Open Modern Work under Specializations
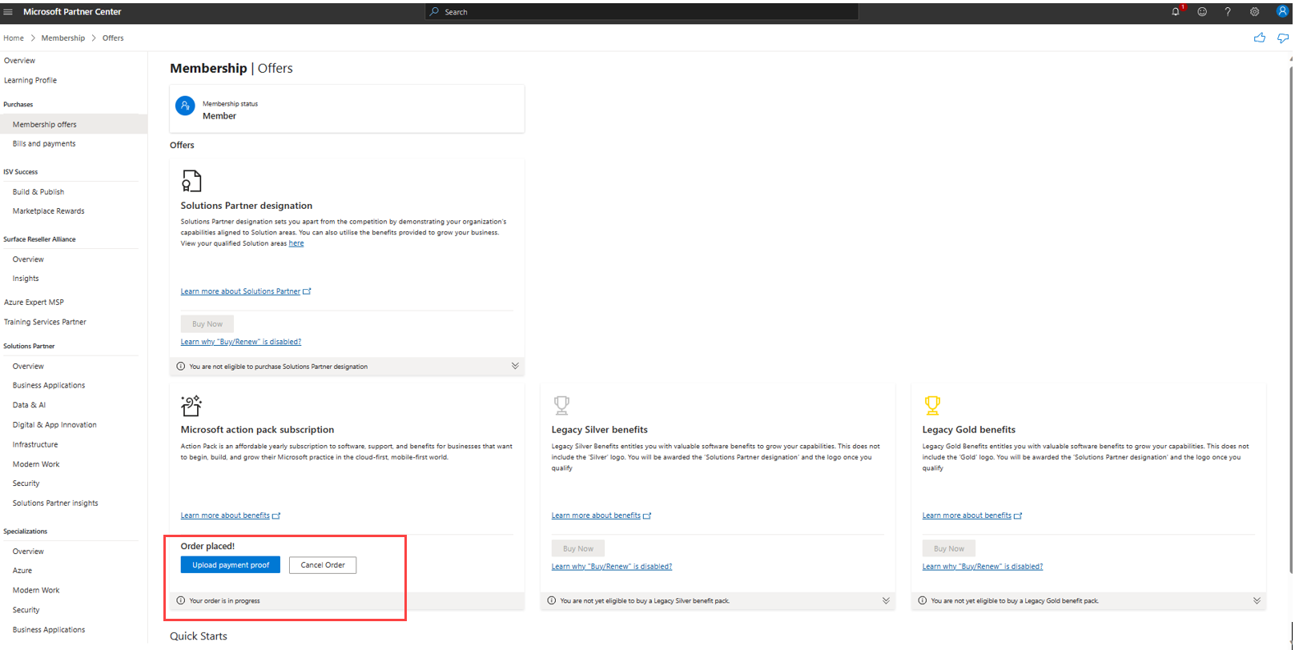 click(36, 590)
